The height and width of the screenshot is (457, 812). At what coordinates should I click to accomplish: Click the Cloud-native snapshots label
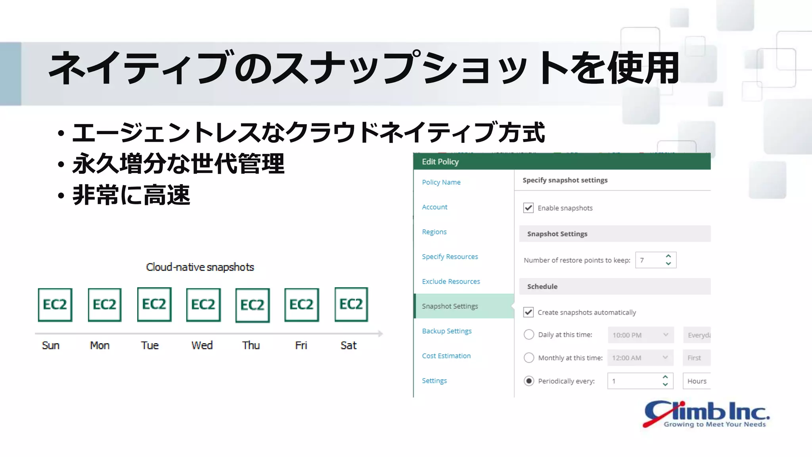click(200, 267)
